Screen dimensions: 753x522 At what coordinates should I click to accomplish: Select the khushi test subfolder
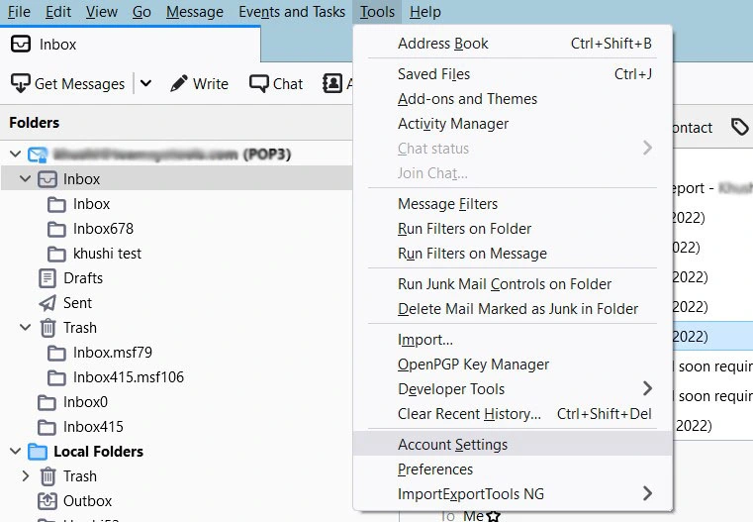(107, 254)
